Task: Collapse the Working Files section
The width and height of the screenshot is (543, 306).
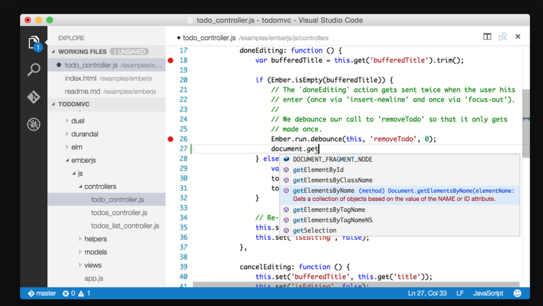Action: click(x=54, y=52)
